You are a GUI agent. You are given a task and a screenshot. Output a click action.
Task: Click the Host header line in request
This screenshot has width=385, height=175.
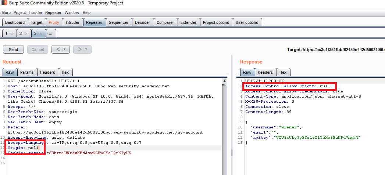[89, 86]
